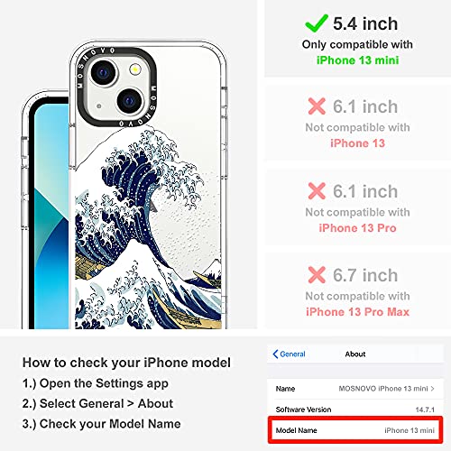This screenshot has height=451, width=451.
Task: Select the Model Name row in red box
Action: 355,430
